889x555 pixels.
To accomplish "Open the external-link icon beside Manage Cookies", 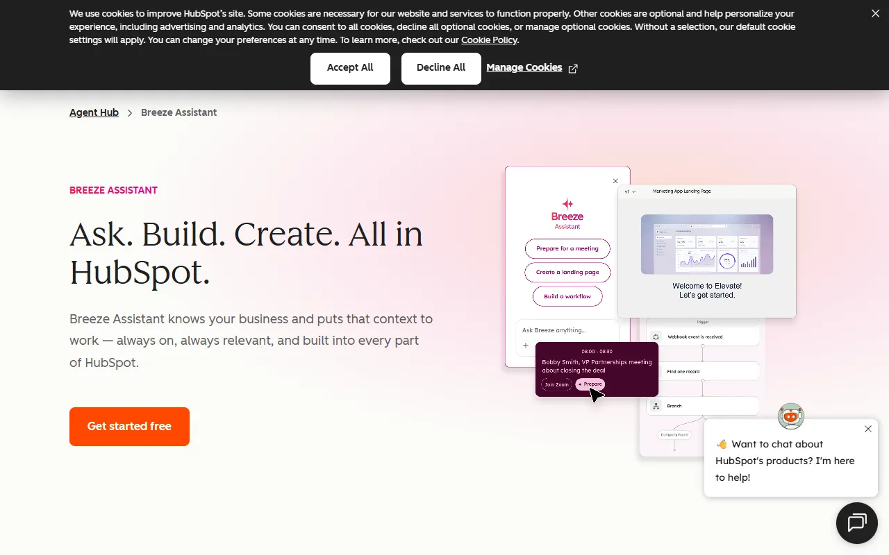I will point(573,69).
